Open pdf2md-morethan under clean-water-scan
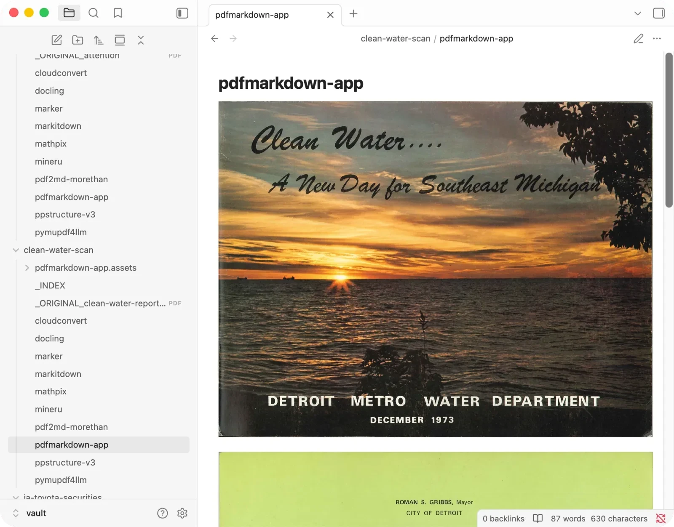Screen dimensions: 674x527 [x=71, y=427]
